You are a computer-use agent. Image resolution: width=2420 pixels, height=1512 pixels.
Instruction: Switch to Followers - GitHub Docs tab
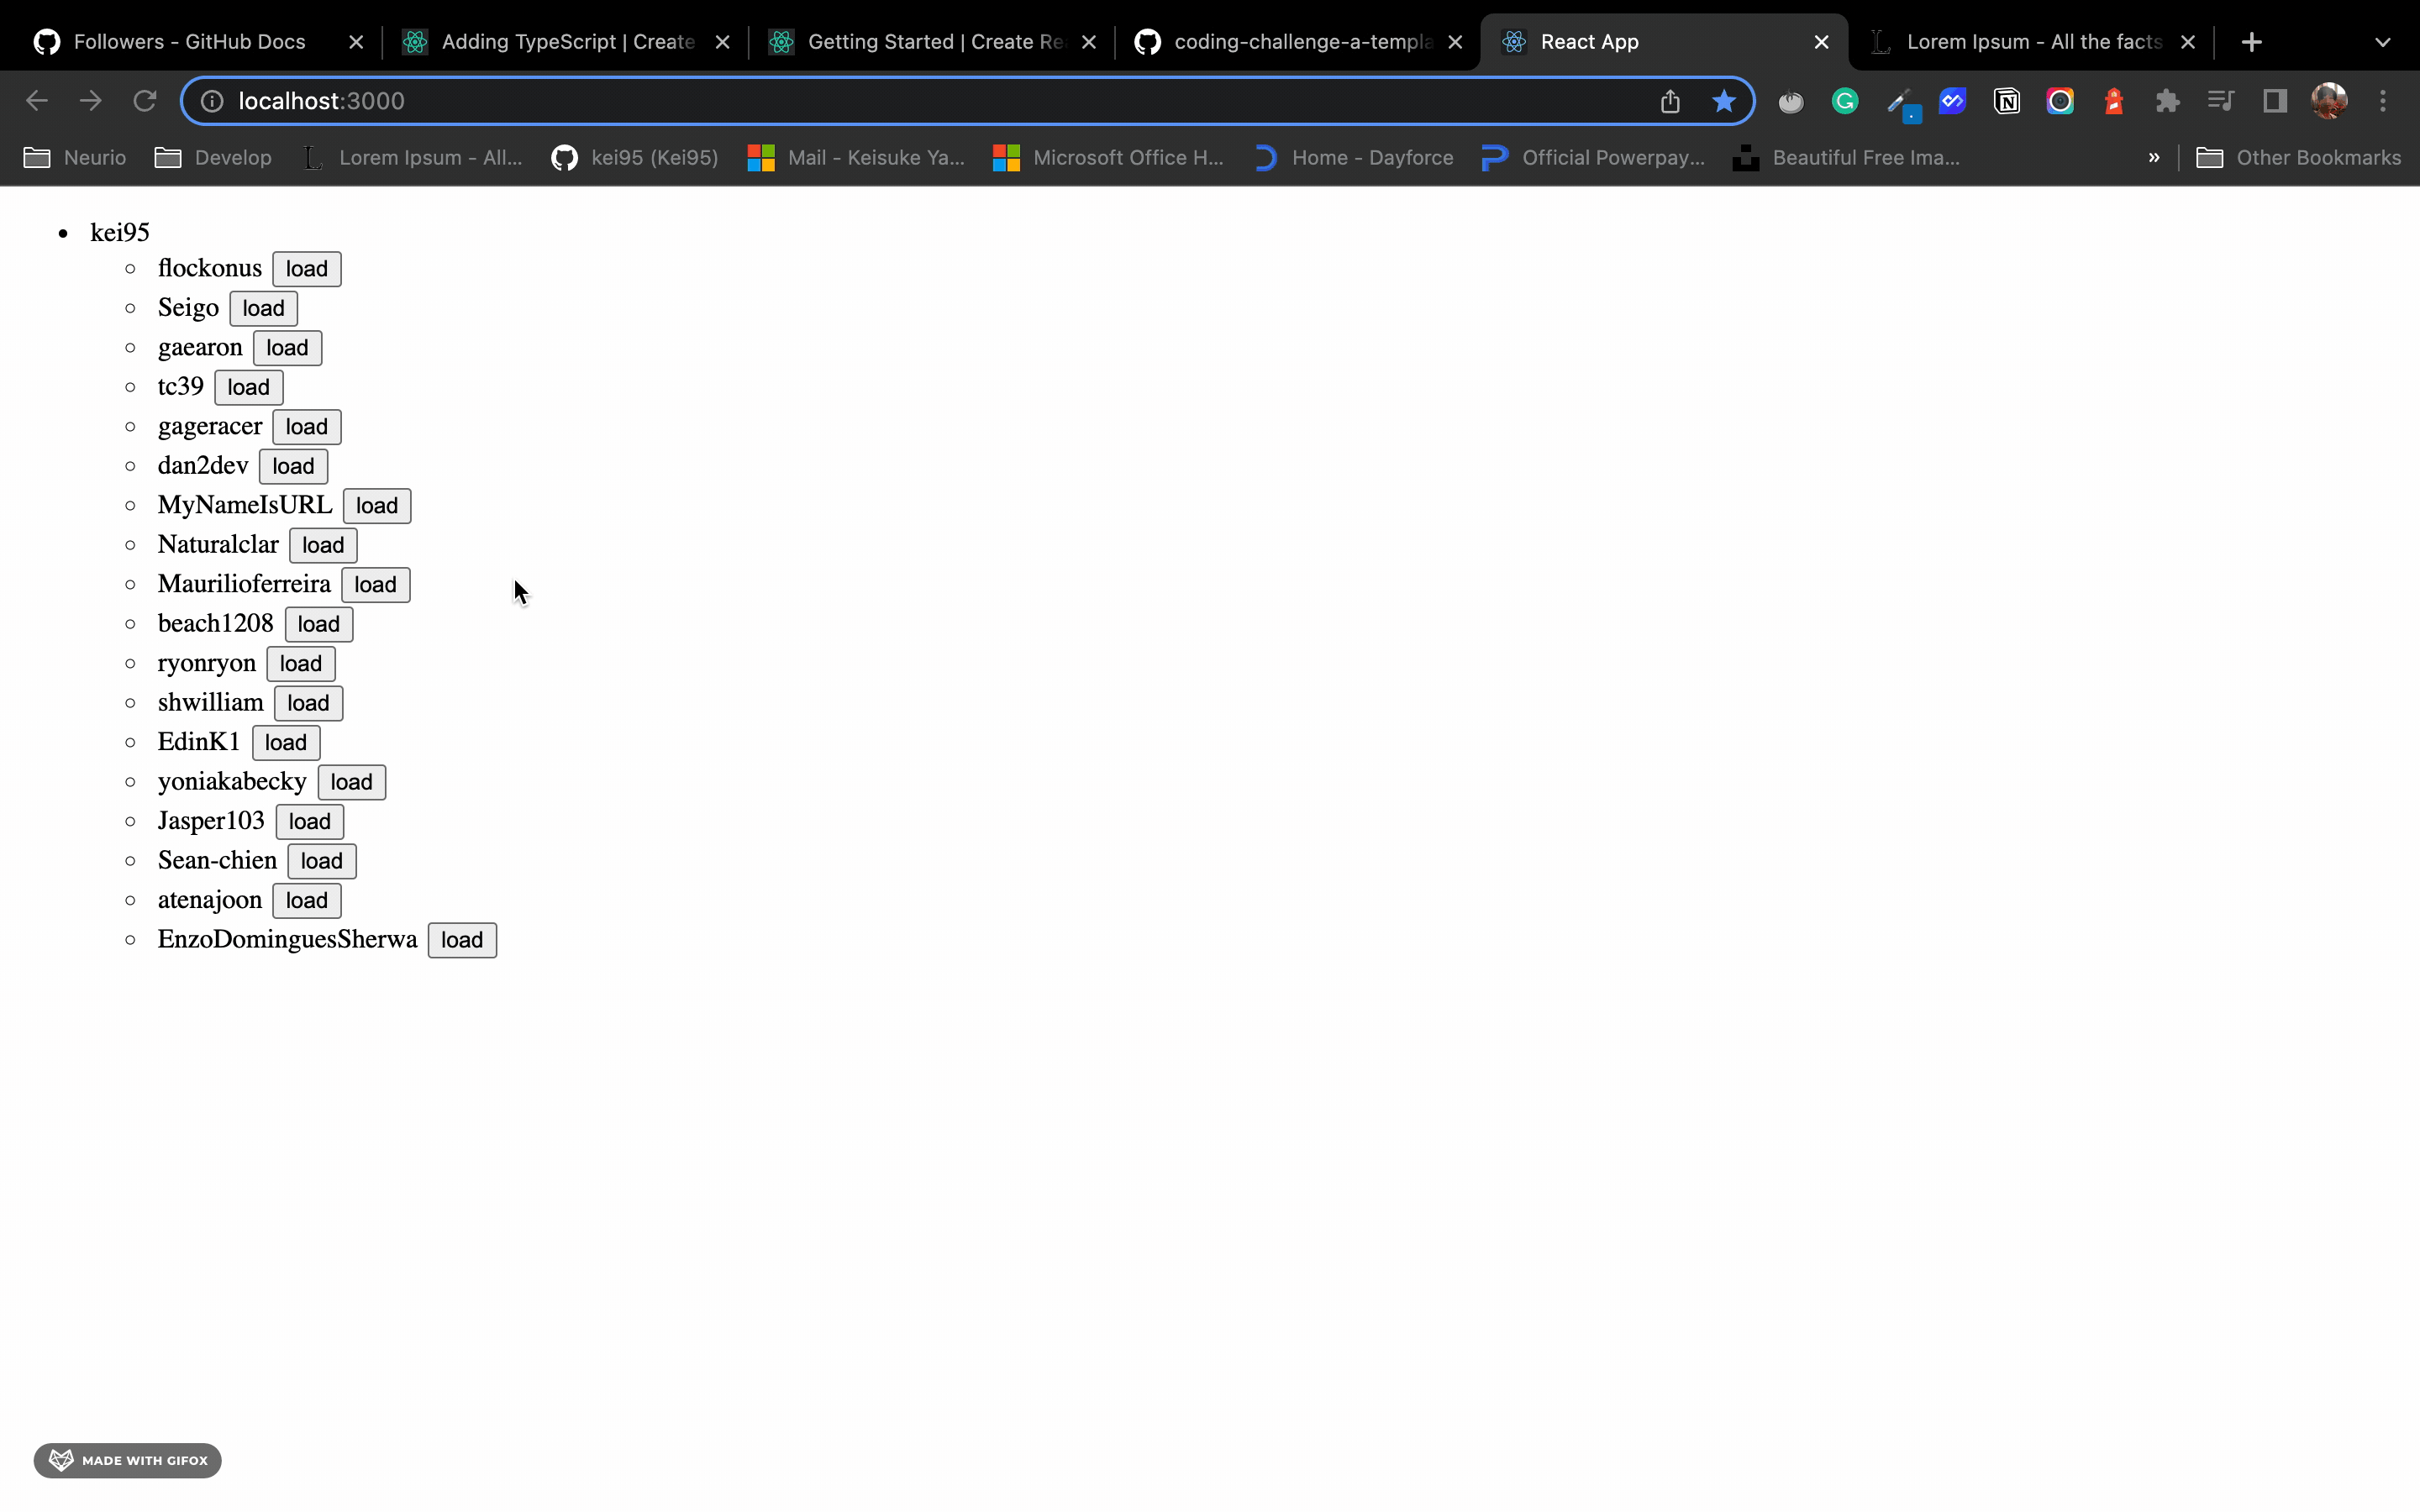[x=189, y=42]
